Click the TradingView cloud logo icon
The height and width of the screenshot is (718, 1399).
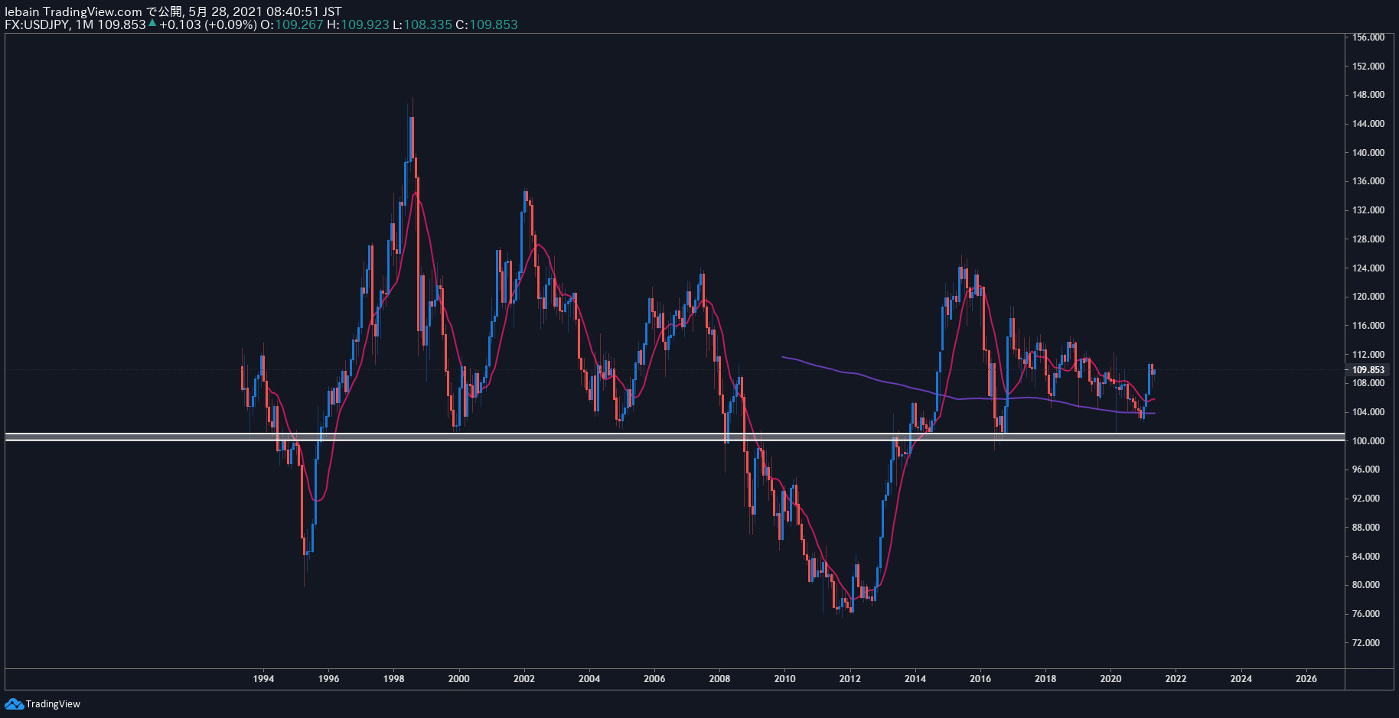[14, 703]
